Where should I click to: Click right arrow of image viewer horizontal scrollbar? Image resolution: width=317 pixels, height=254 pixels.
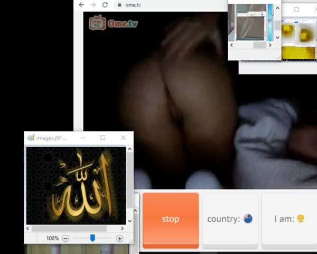pyautogui.click(x=123, y=229)
